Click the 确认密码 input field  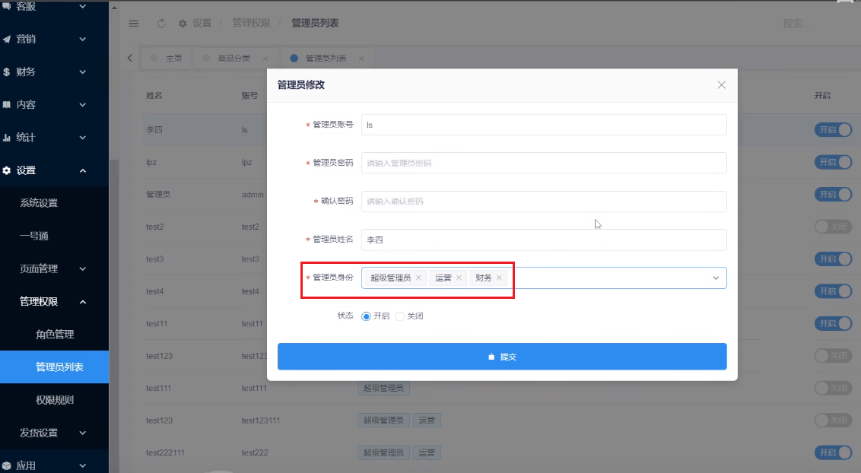tap(544, 202)
